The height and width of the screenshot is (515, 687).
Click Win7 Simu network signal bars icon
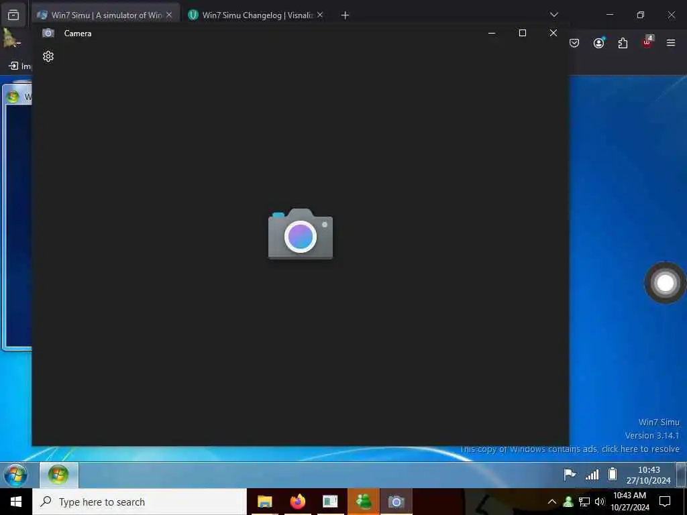[x=592, y=475]
